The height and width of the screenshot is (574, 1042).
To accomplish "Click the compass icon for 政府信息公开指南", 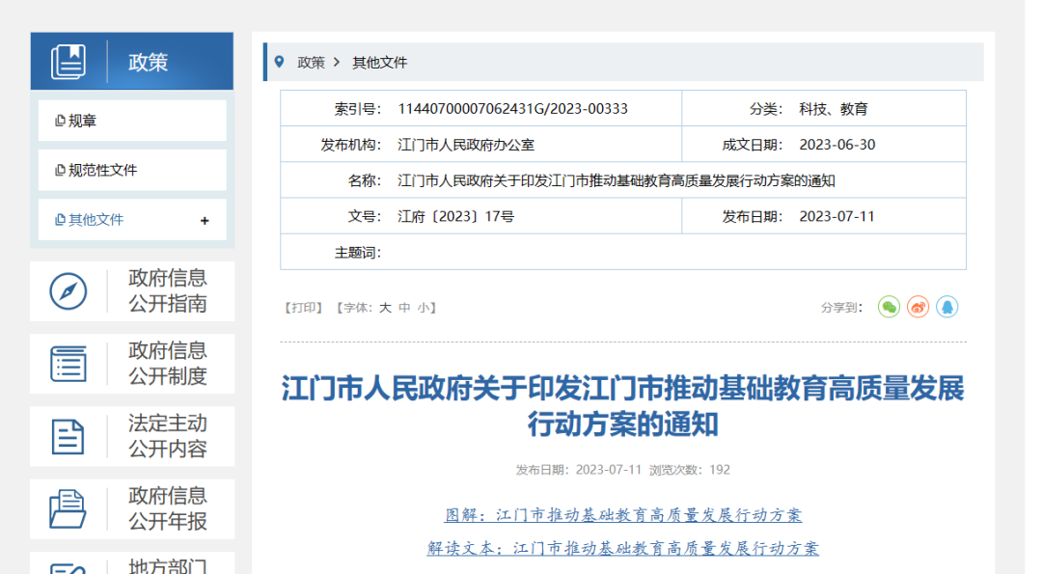I will point(68,291).
